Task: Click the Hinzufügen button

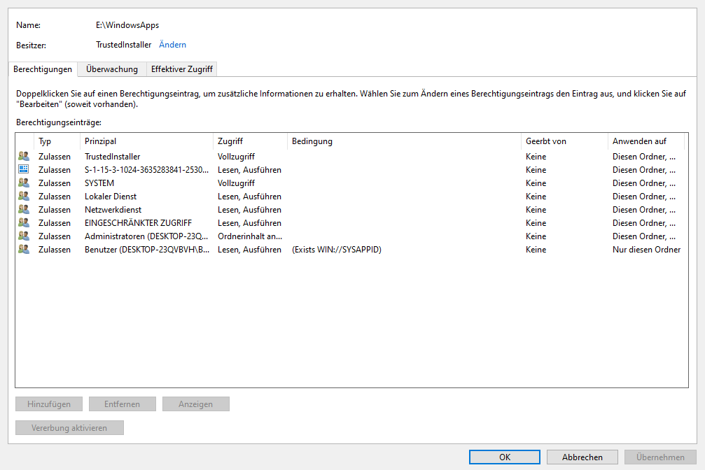Action: [48, 404]
